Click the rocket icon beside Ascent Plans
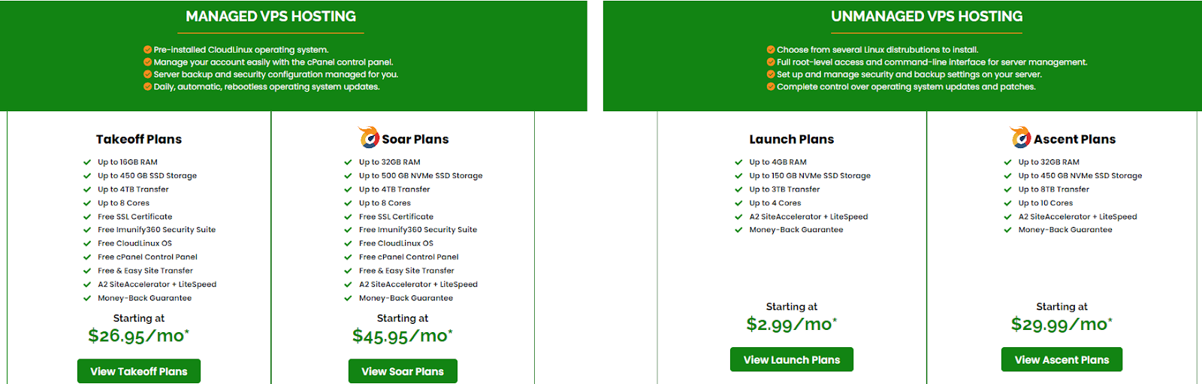This screenshot has width=1202, height=384. click(1020, 138)
